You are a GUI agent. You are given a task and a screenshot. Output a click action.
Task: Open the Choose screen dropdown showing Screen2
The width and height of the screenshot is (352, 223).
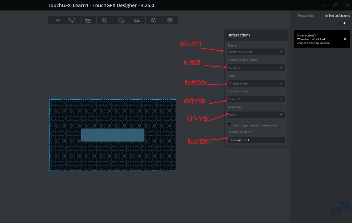click(x=256, y=99)
